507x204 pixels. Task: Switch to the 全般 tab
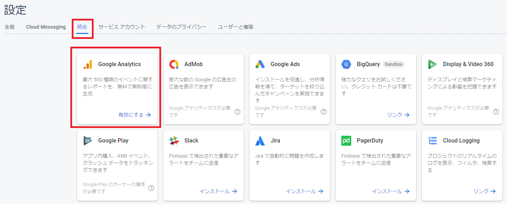[x=10, y=27]
